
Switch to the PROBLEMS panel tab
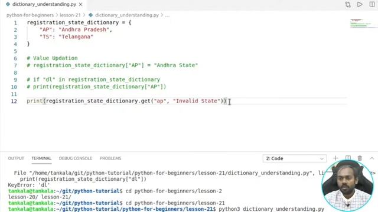[110, 158]
